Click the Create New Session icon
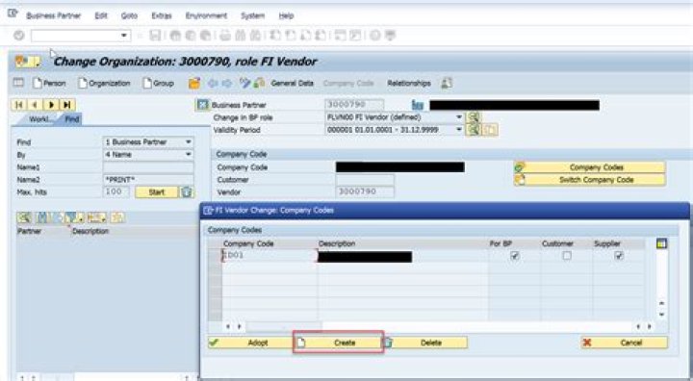The width and height of the screenshot is (693, 381). click(x=340, y=36)
